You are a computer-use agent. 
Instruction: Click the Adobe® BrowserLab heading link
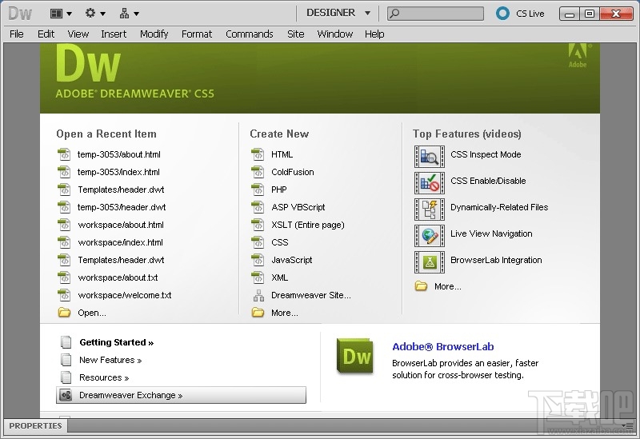point(443,347)
